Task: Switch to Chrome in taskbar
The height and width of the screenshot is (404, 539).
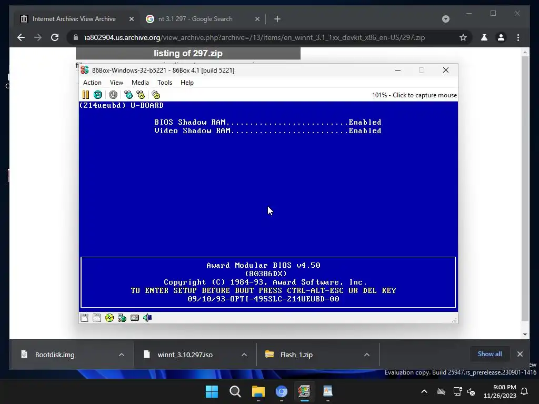Action: point(282,391)
